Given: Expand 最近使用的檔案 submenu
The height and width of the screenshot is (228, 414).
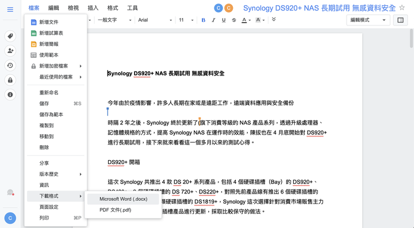Looking at the screenshot, I should coord(56,77).
